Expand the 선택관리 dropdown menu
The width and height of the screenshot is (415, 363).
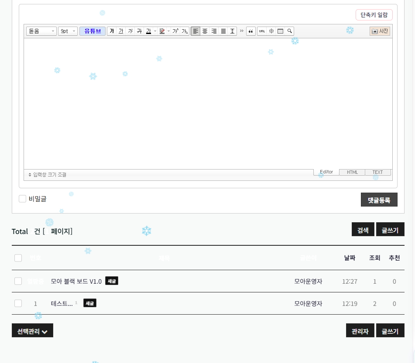(32, 331)
